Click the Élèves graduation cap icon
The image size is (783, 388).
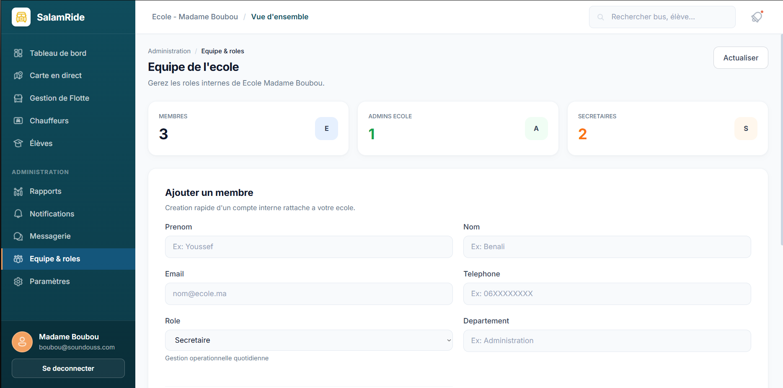coord(18,143)
